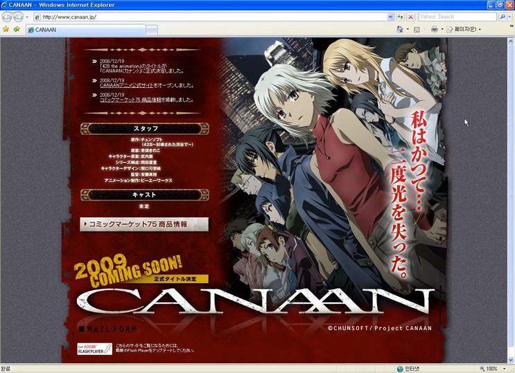Image resolution: width=515 pixels, height=373 pixels.
Task: Click the browser Back arrow button
Action: point(8,17)
